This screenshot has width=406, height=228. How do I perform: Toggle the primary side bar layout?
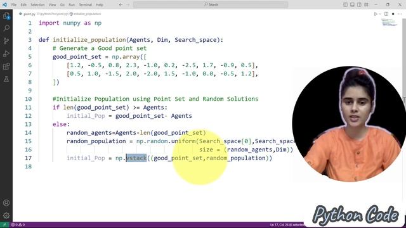tap(345, 4)
